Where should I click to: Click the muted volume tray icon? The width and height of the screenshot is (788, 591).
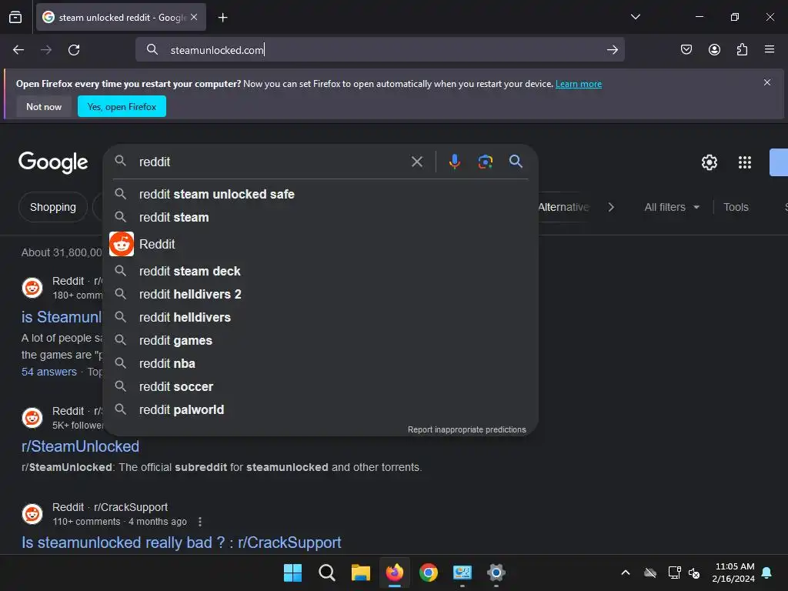(x=694, y=573)
